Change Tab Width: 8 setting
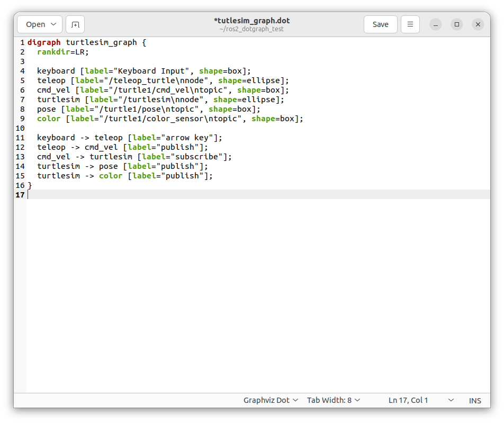This screenshot has width=504, height=423. point(334,400)
